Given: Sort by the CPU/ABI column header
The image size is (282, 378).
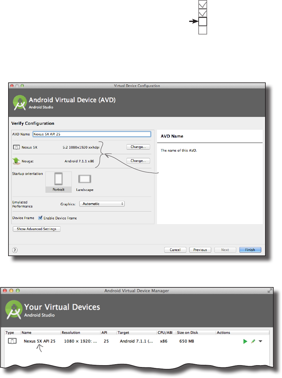Looking at the screenshot, I should (164, 333).
